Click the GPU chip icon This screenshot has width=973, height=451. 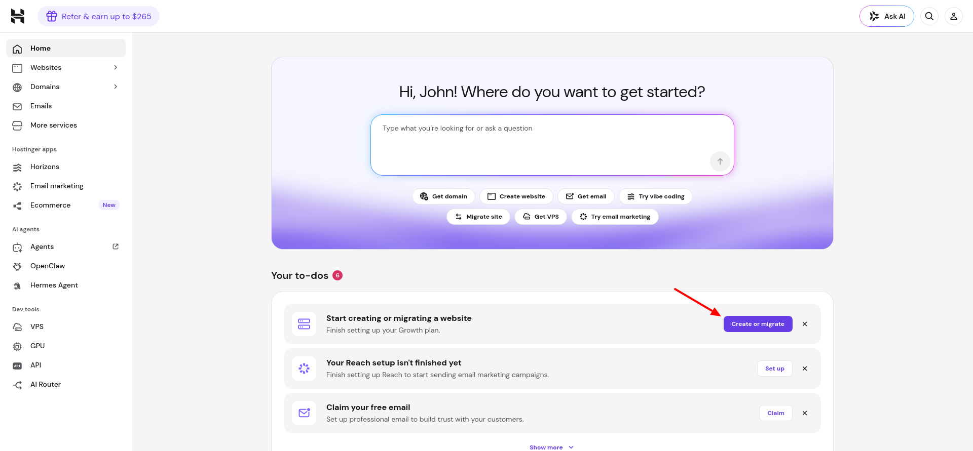tap(17, 346)
